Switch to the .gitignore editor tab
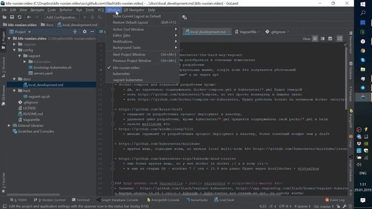372x209 pixels. 277,32
